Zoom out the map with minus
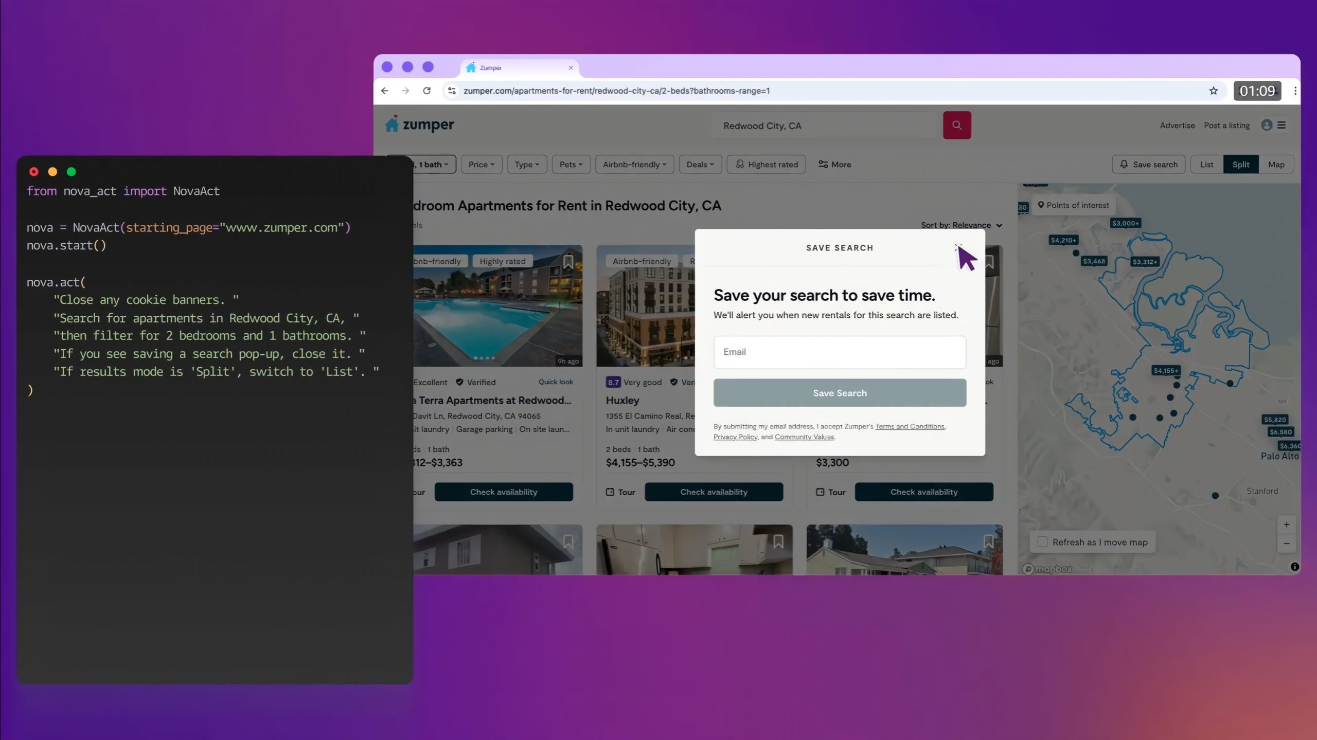 pos(1286,543)
